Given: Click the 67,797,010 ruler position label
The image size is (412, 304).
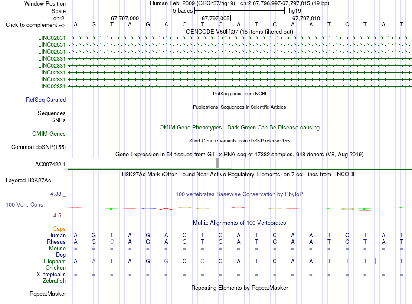Looking at the screenshot, I should click(x=306, y=18).
